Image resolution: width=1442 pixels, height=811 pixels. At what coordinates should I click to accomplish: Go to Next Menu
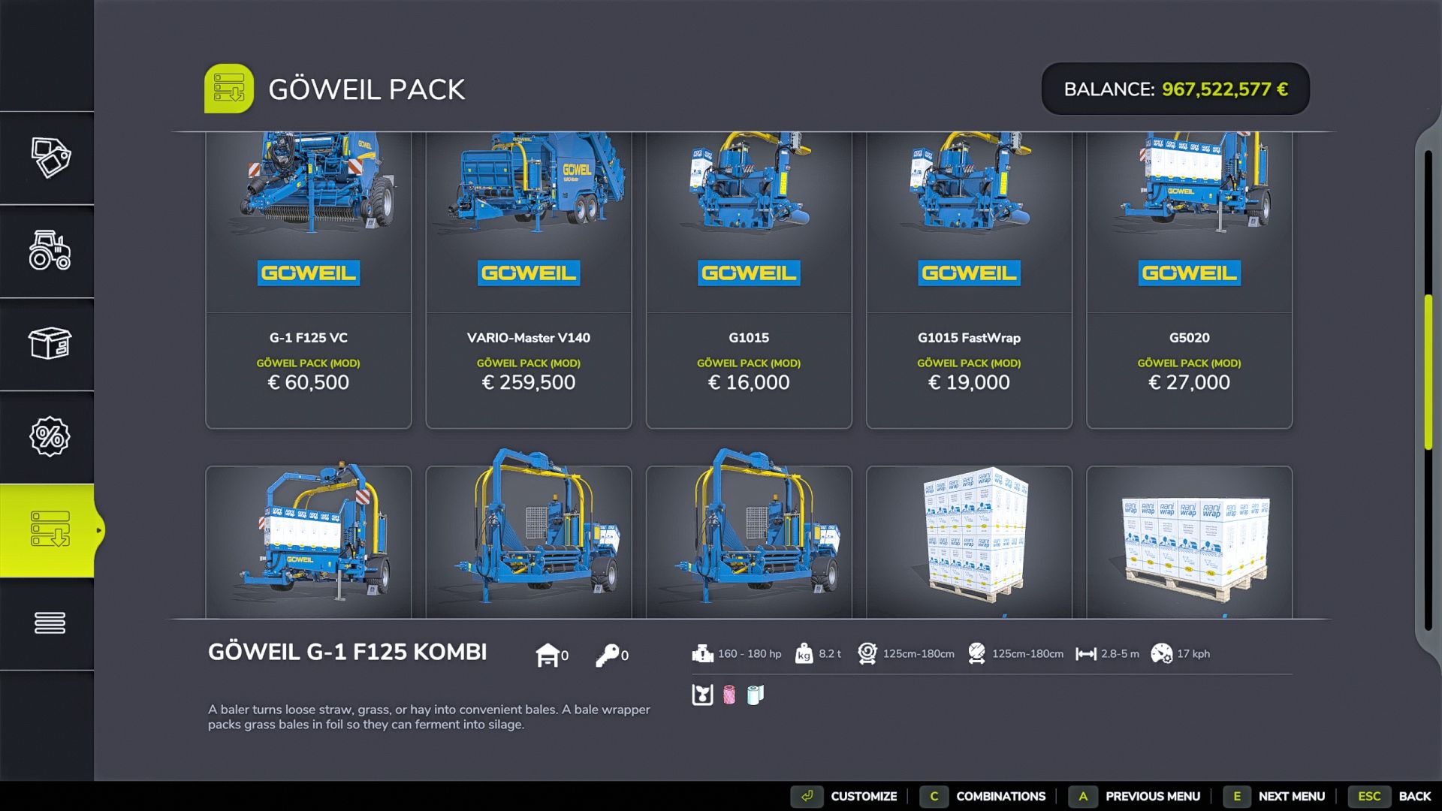(1292, 796)
